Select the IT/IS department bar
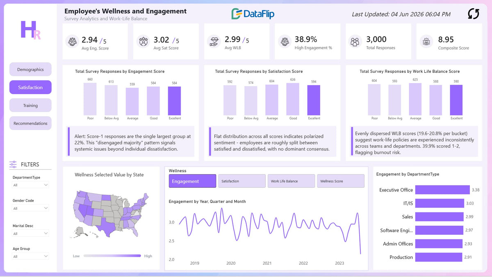492x277 pixels. pos(440,203)
